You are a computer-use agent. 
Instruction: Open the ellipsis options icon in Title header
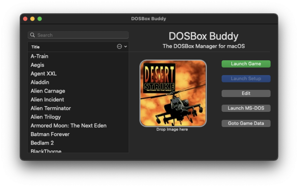120,47
